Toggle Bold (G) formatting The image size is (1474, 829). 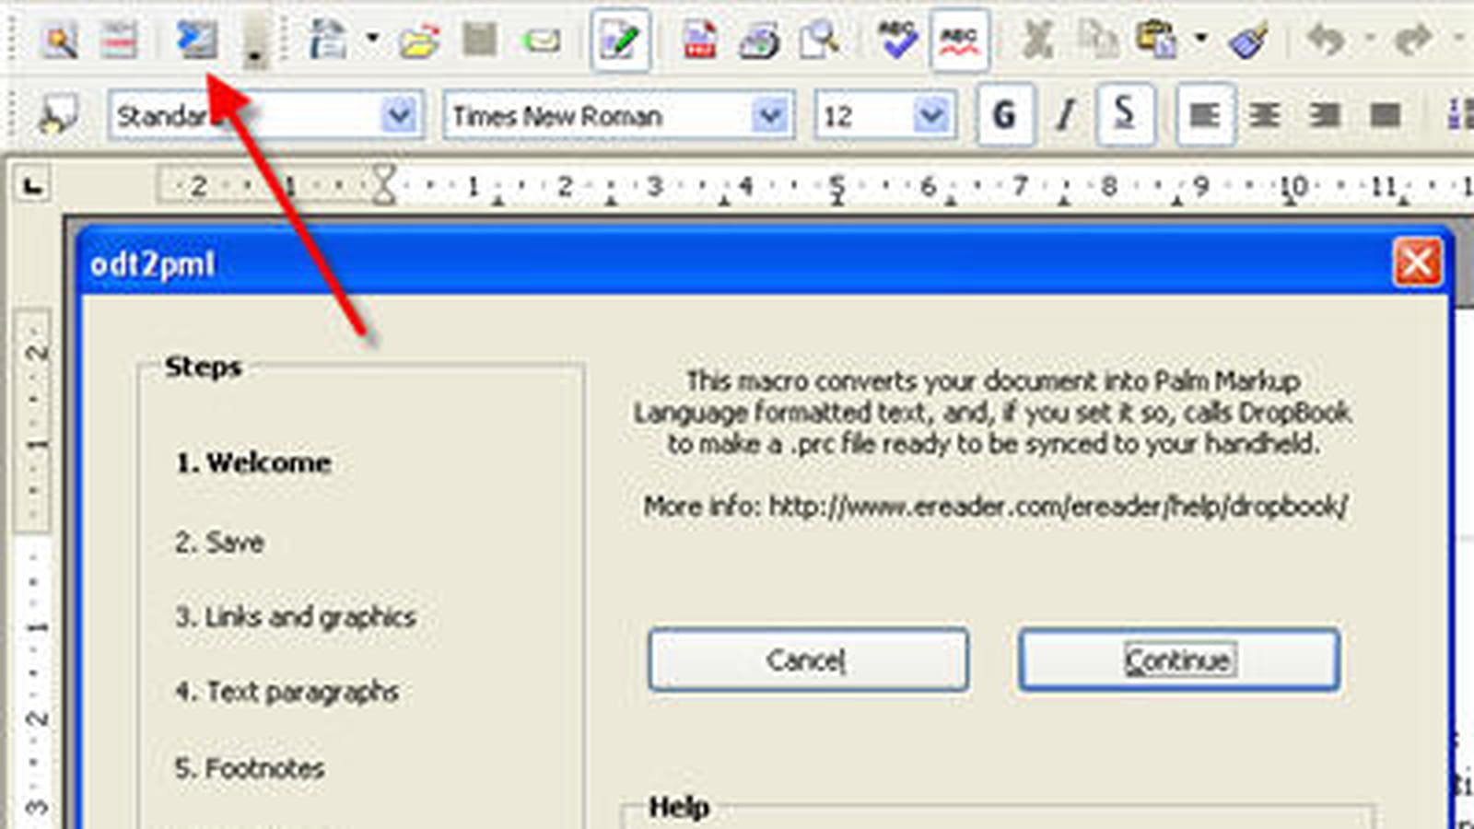click(1004, 115)
